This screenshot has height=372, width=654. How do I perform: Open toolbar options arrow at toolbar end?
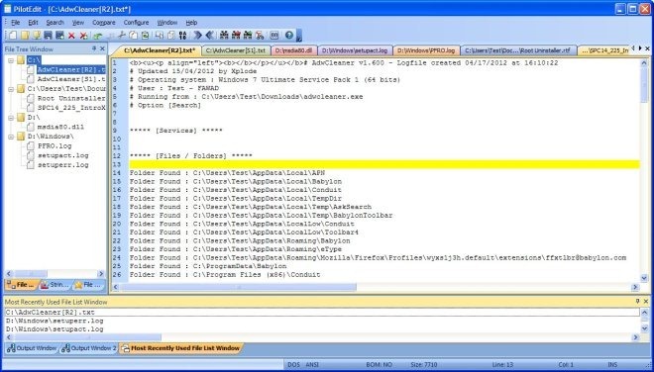pos(298,37)
